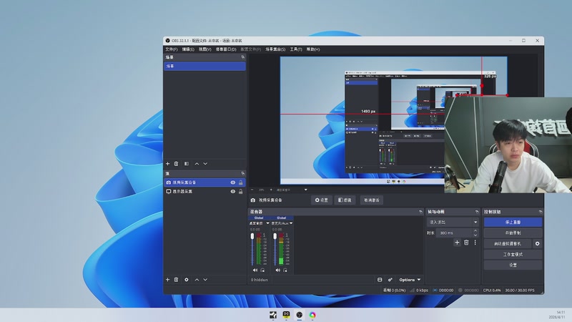
Task: Delete the selected scene via trash icon
Action: pyautogui.click(x=177, y=164)
